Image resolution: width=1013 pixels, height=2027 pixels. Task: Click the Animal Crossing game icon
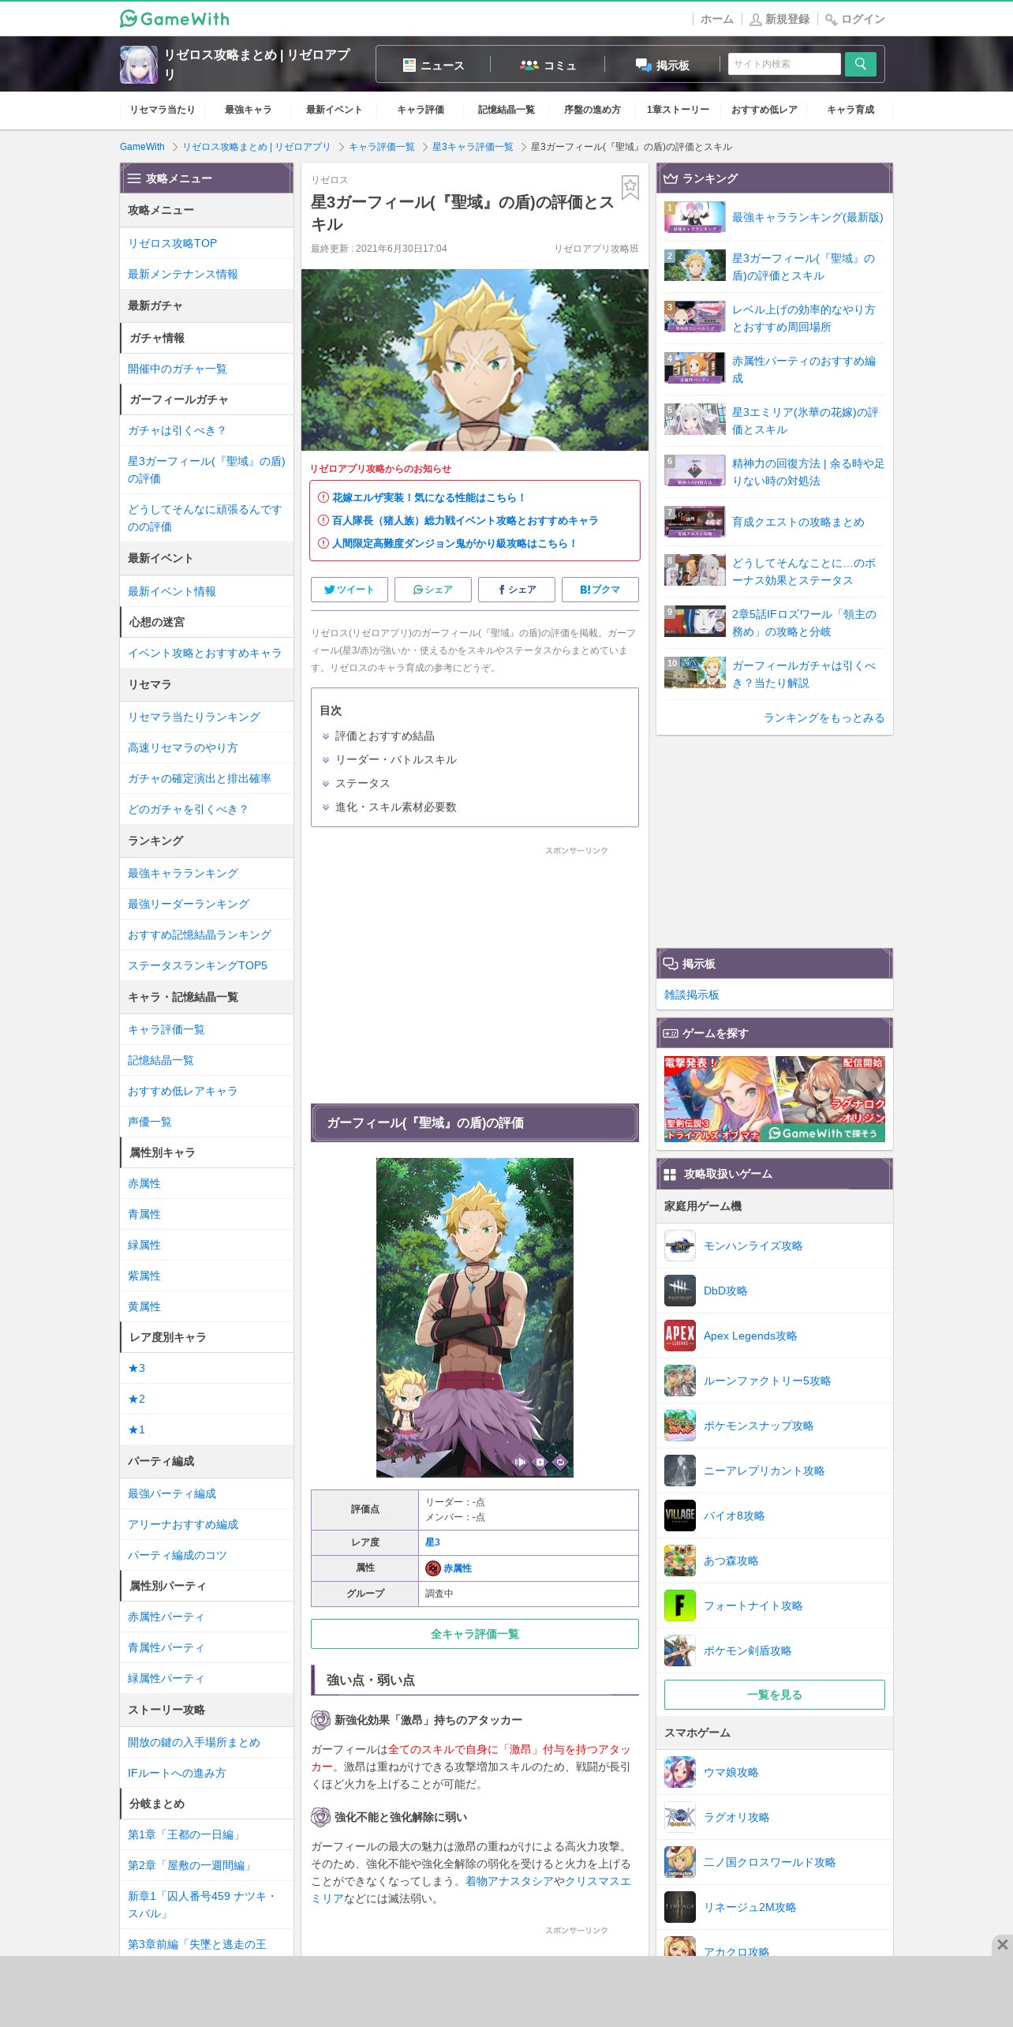tap(679, 1561)
